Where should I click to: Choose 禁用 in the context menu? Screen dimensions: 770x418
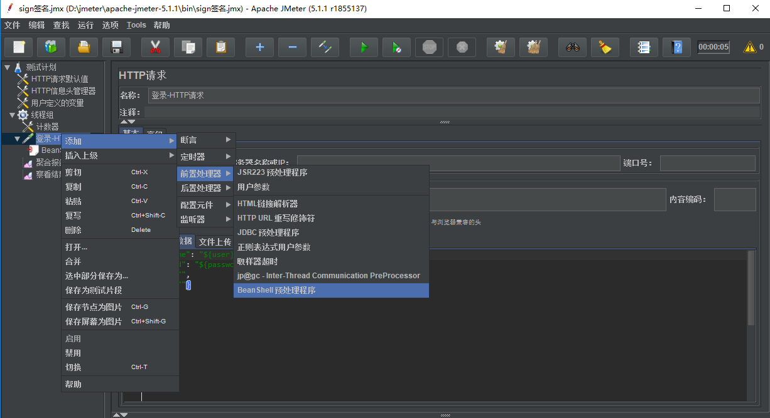point(119,353)
